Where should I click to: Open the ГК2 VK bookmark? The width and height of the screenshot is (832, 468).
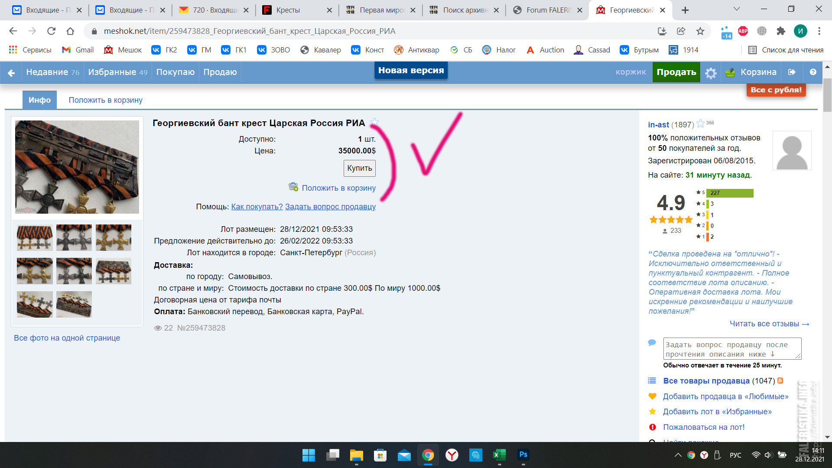click(164, 50)
